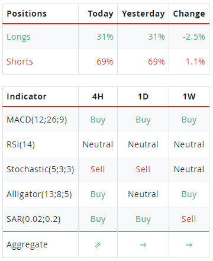Click the MACD(12;26;9) indicator name

(x=37, y=120)
